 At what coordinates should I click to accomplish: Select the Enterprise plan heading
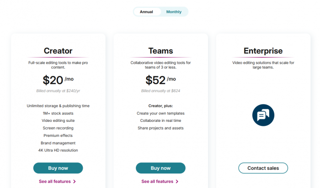coord(263,51)
